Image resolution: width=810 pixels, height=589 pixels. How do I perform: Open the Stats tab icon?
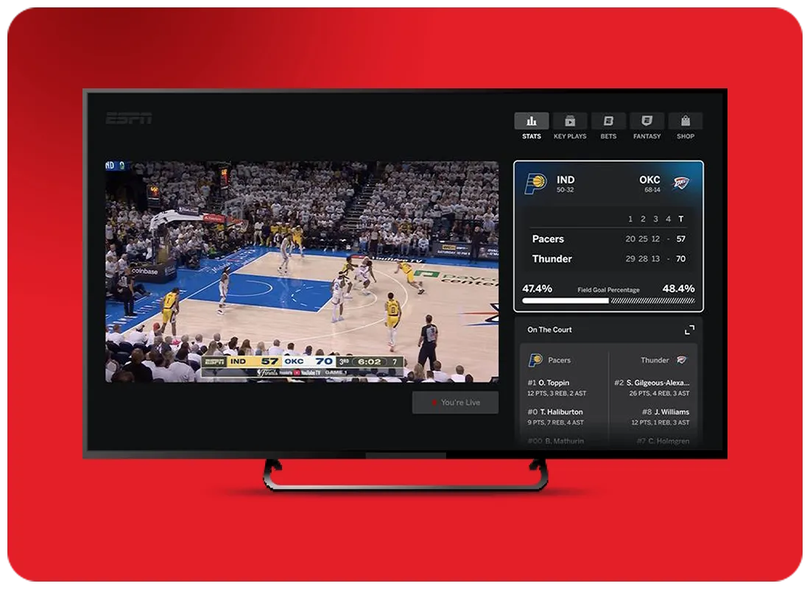tap(531, 121)
